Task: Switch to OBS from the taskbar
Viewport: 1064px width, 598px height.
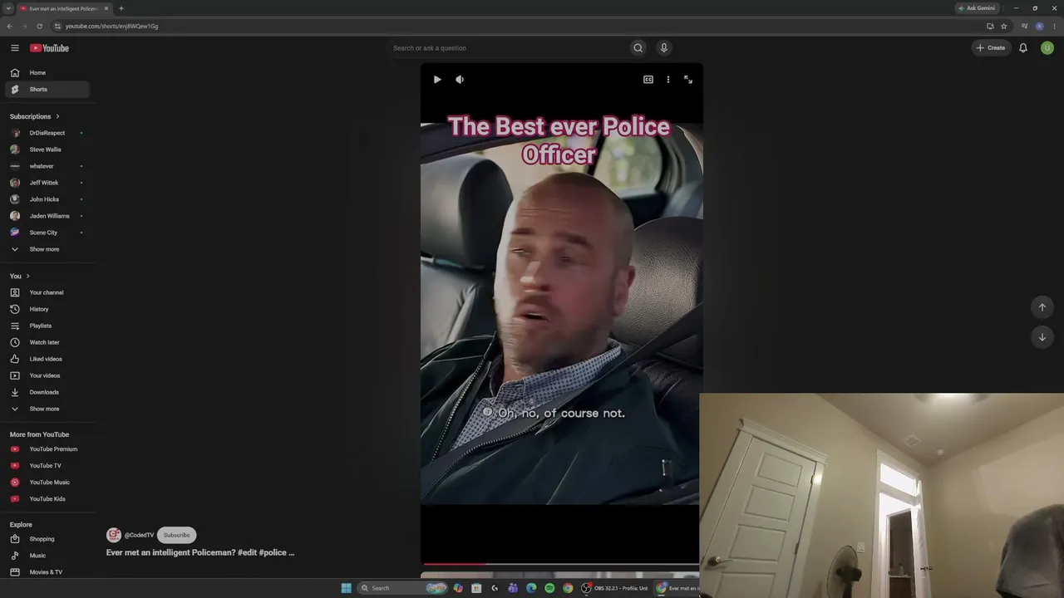Action: (x=616, y=588)
